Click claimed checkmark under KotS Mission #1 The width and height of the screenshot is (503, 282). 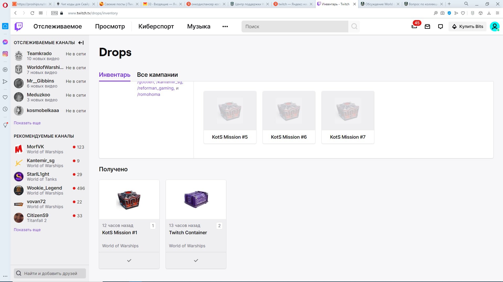click(129, 260)
